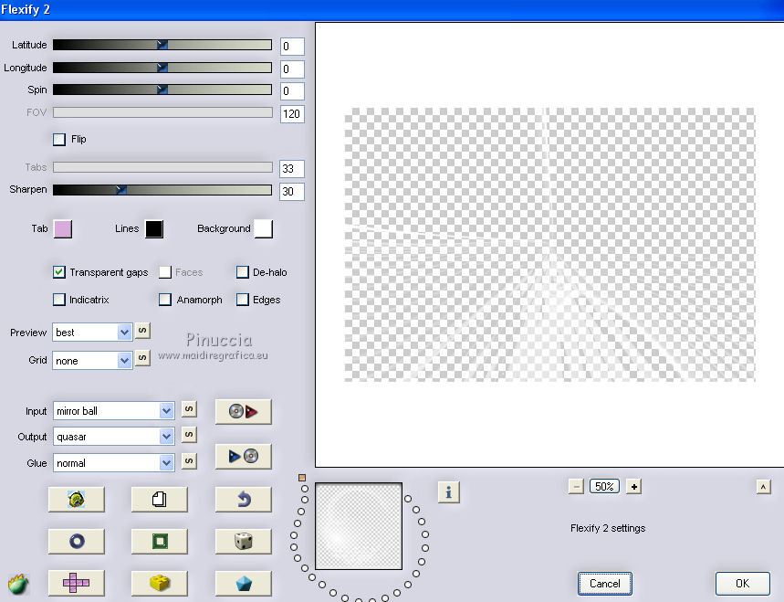784x602 pixels.
Task: Click the dice randomize button
Action: click(x=244, y=541)
